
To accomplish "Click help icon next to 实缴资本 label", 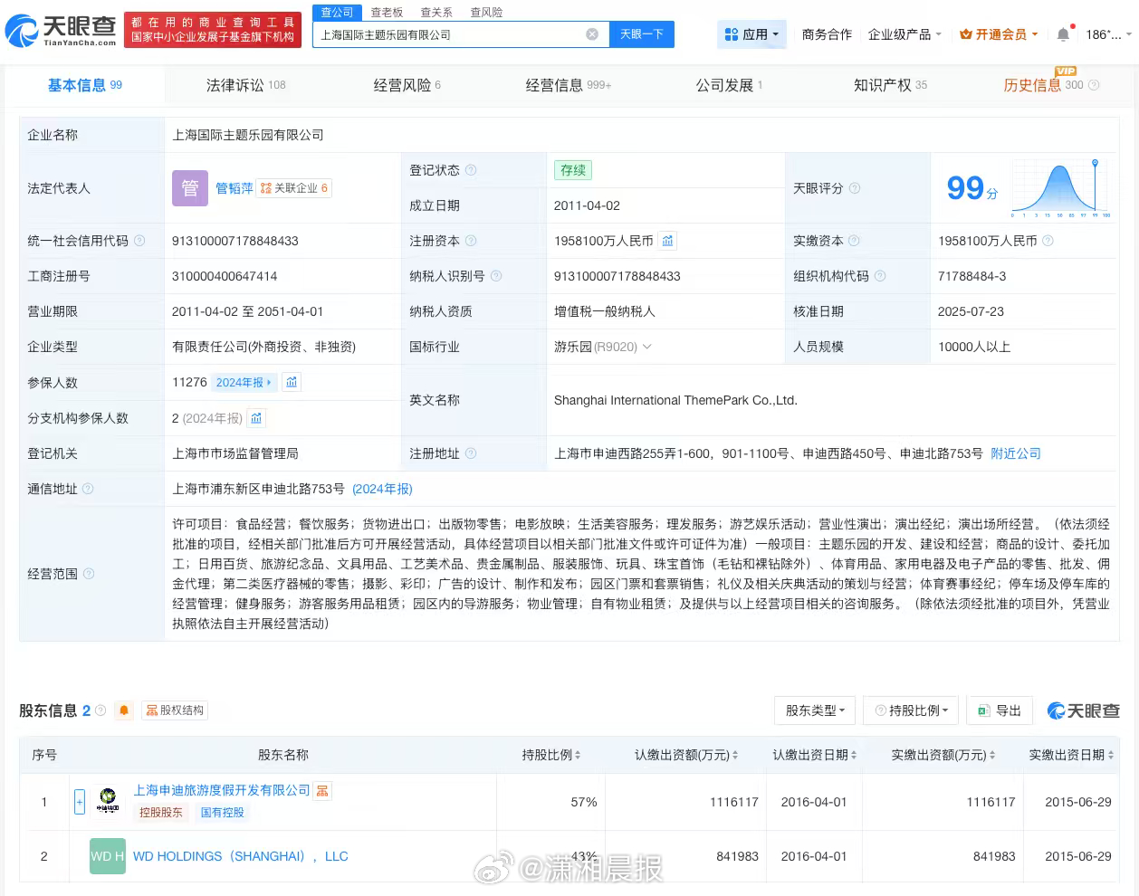I will pos(854,241).
